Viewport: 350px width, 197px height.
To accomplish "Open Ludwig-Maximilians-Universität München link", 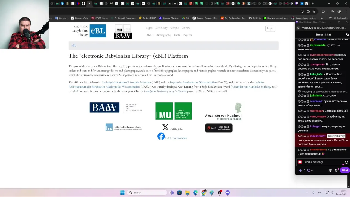I will (x=127, y=82).
